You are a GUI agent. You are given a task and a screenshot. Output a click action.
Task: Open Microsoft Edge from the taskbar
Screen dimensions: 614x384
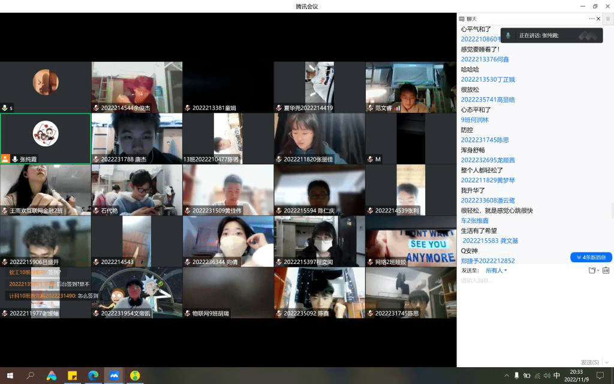pyautogui.click(x=93, y=376)
